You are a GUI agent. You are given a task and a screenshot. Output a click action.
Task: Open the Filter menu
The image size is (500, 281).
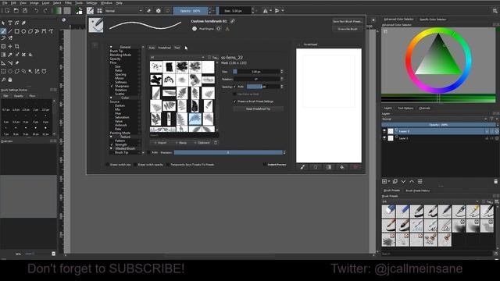pos(68,3)
